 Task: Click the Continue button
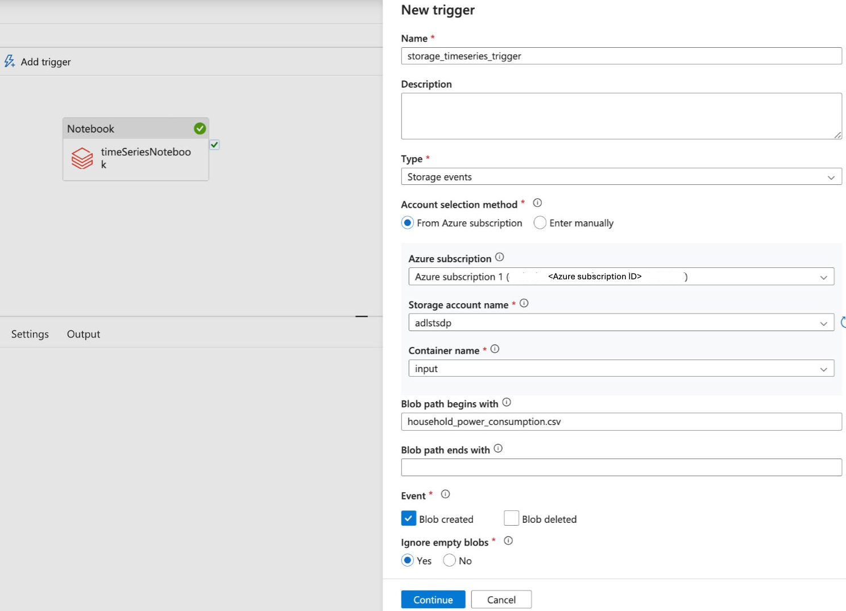click(433, 600)
